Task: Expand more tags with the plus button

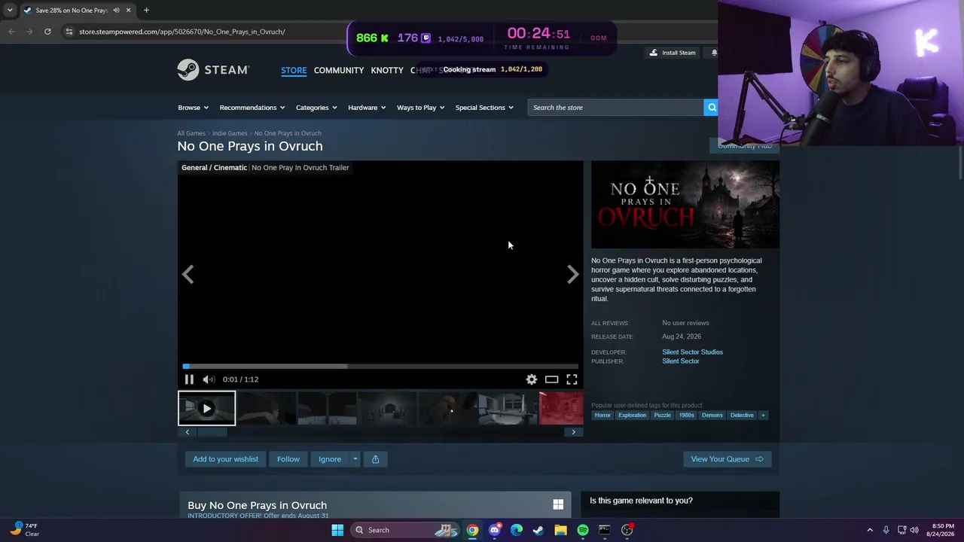Action: pos(763,415)
